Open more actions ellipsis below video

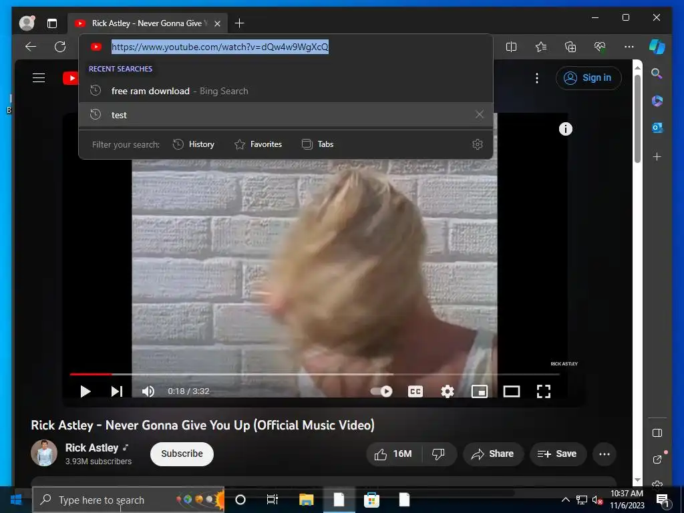coord(605,454)
